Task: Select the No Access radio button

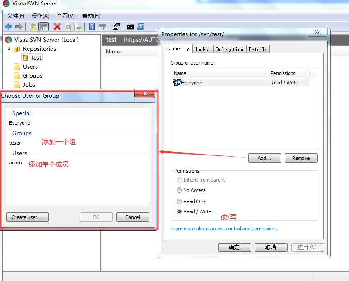Action: click(x=179, y=190)
